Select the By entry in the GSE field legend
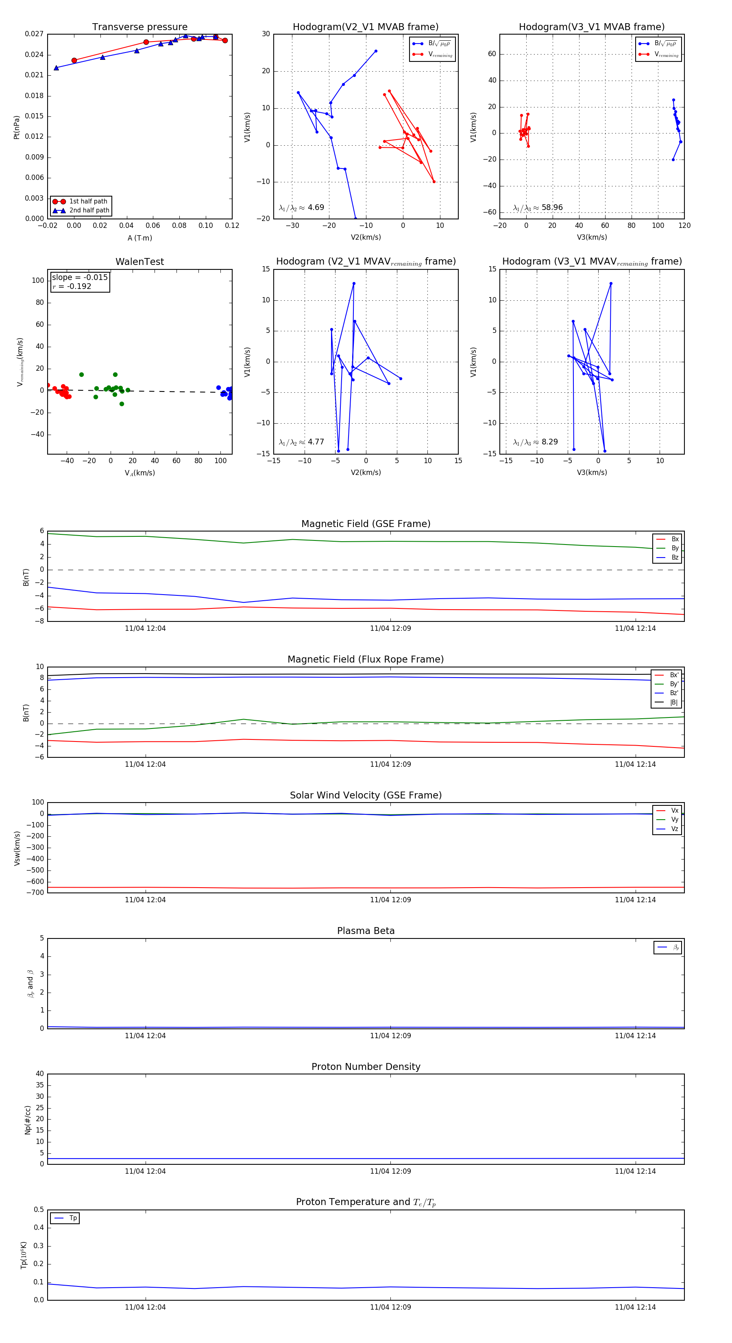This screenshot has width=732, height=1343. pos(667,549)
